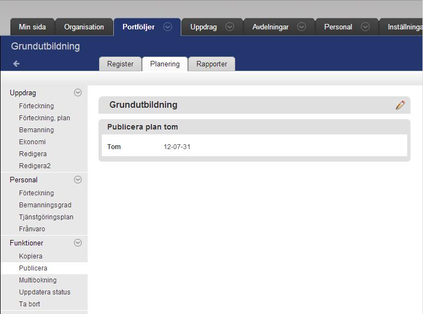Open the Portföljer tab dropdown arrow
Image resolution: width=423 pixels, height=314 pixels.
pyautogui.click(x=168, y=27)
